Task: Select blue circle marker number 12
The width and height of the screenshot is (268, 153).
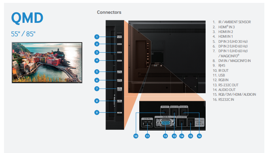Action: pyautogui.click(x=165, y=136)
